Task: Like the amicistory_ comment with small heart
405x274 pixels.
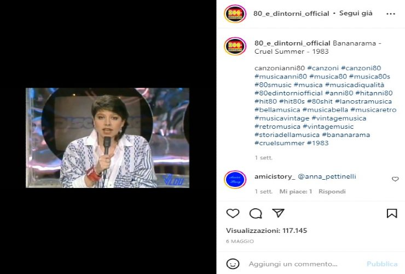Action: pos(395,179)
